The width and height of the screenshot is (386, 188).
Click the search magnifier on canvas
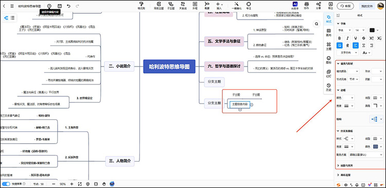[317, 24]
